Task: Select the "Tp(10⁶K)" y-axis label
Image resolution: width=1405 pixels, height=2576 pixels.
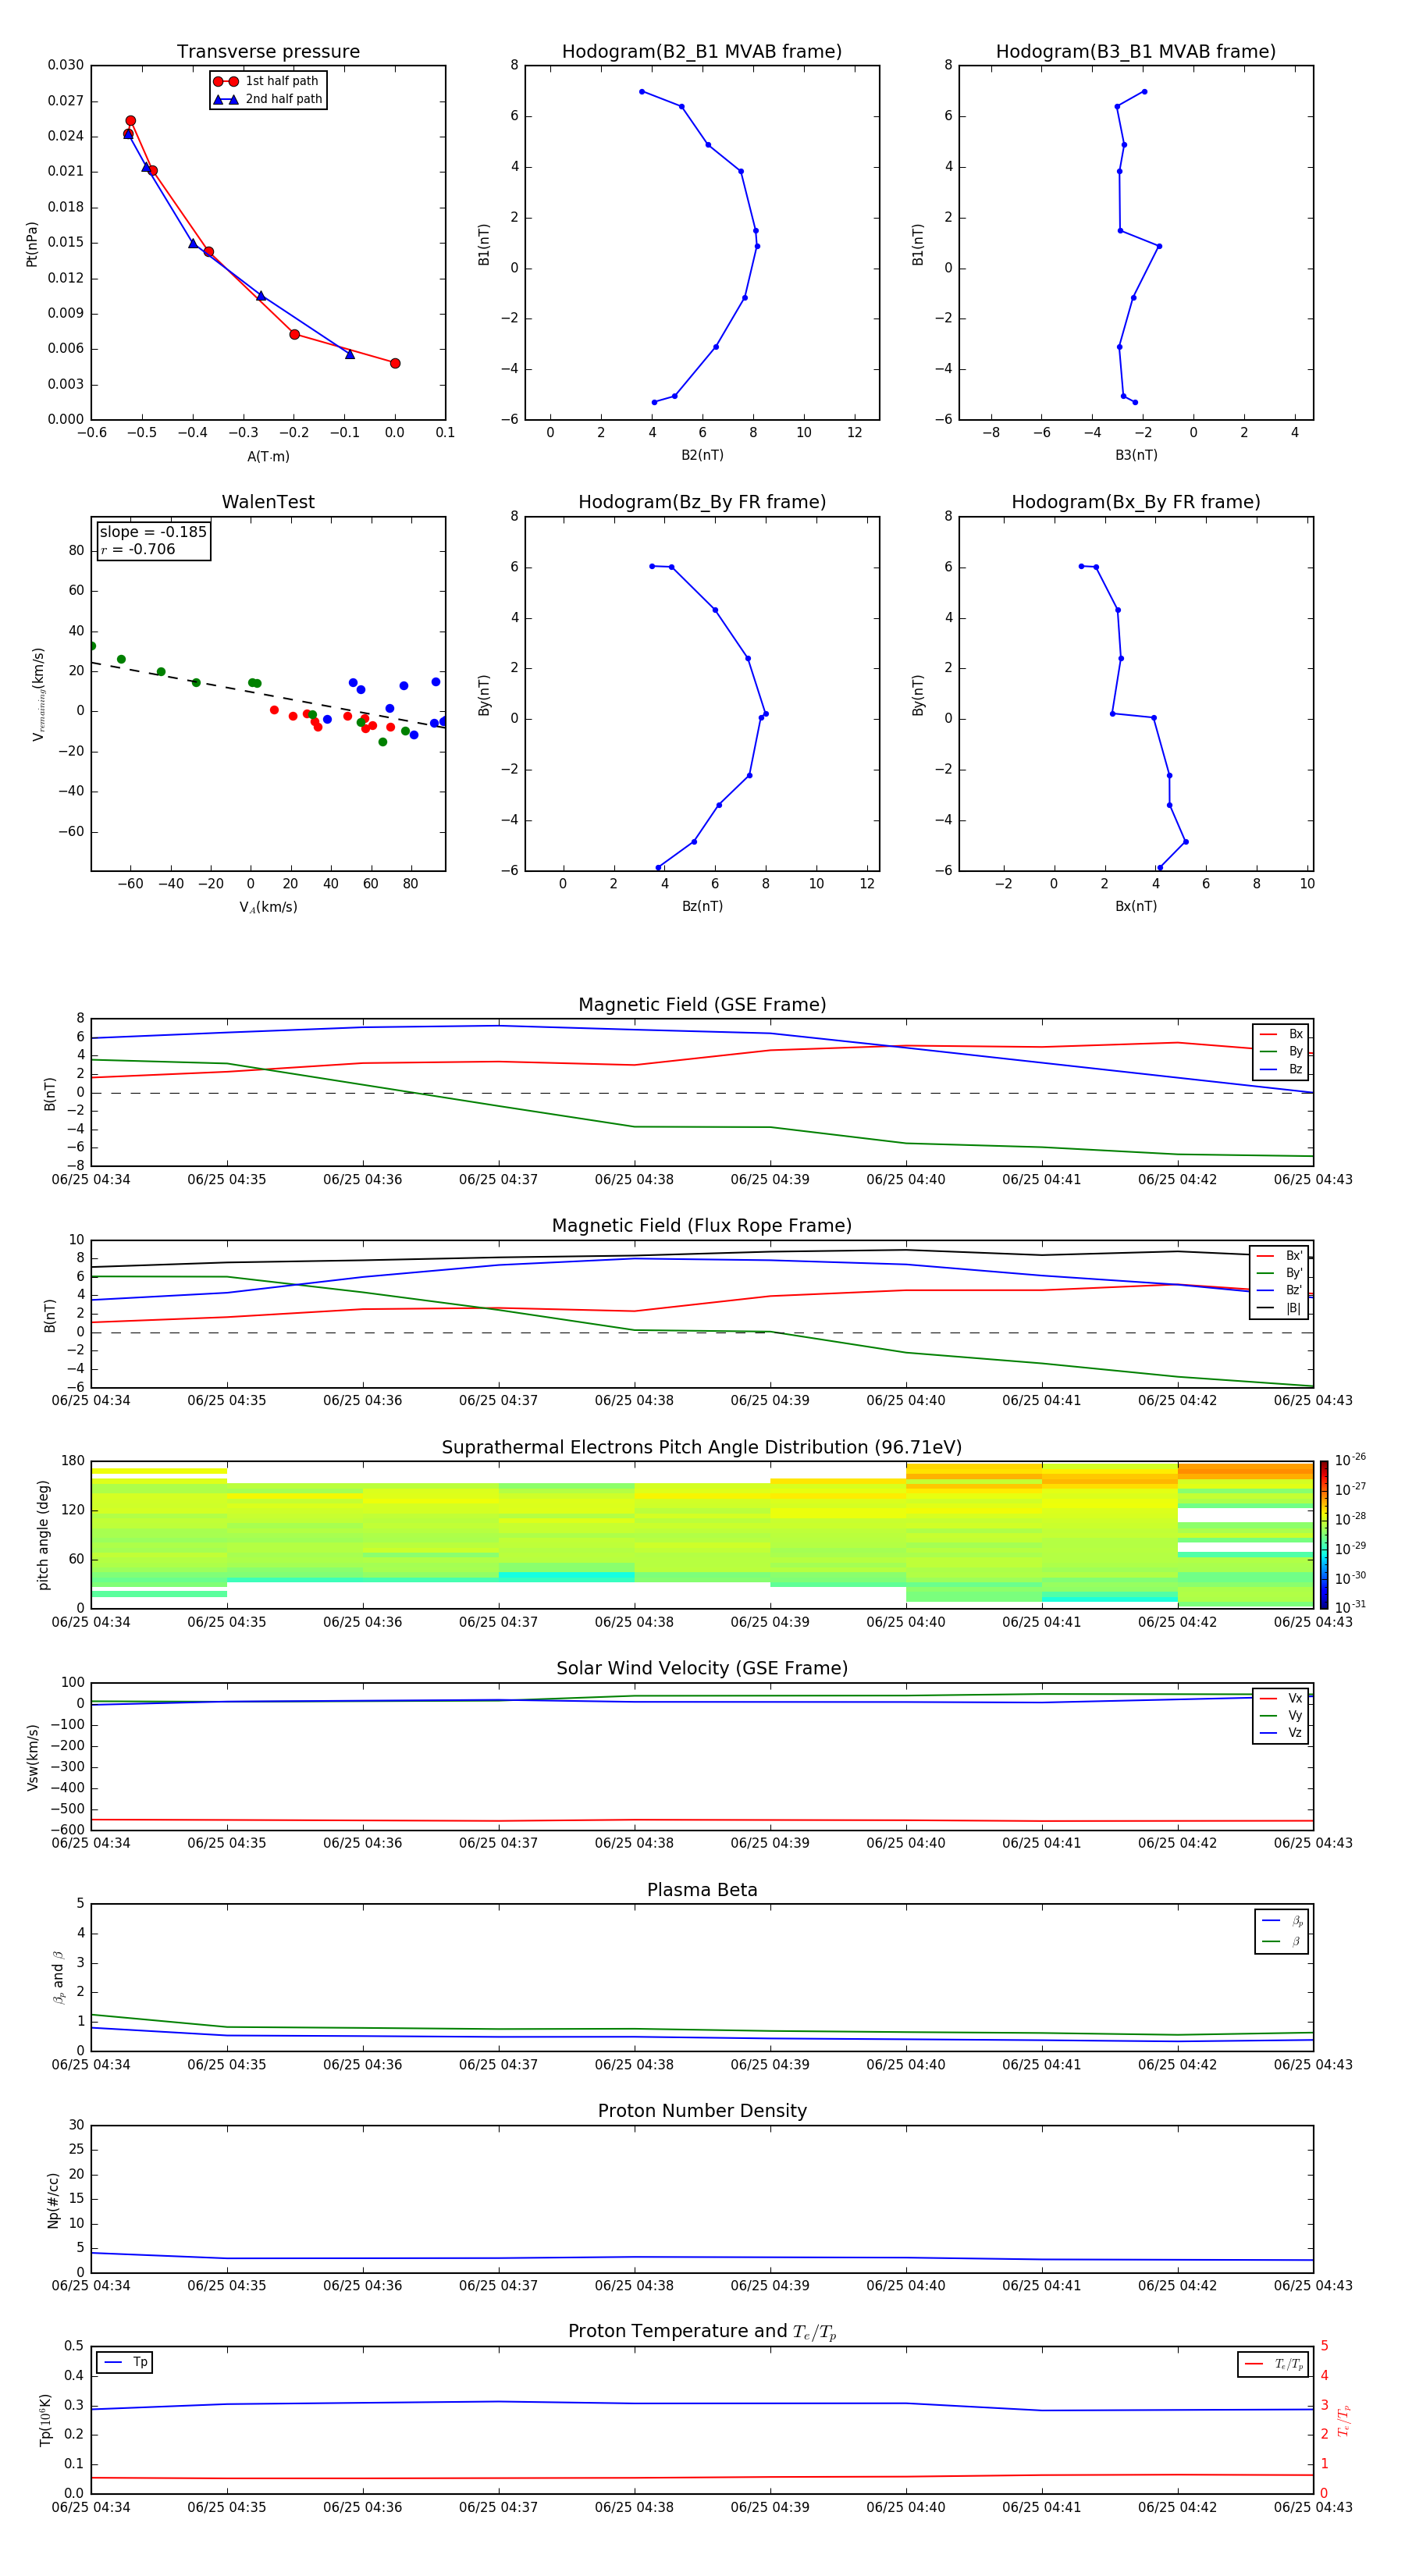Action: coord(46,2420)
